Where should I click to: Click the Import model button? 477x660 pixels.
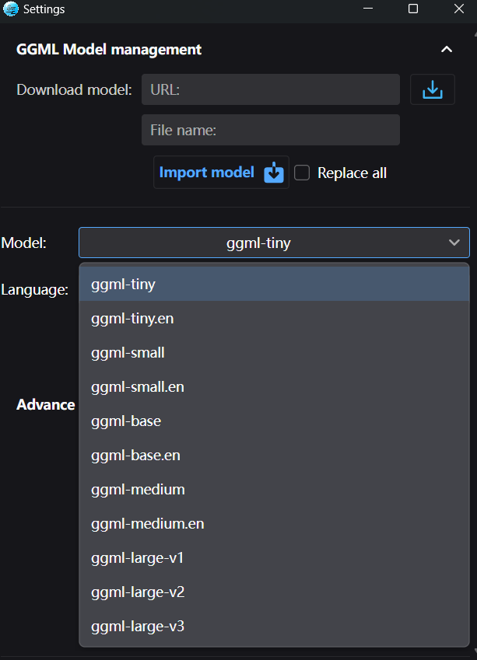point(221,173)
